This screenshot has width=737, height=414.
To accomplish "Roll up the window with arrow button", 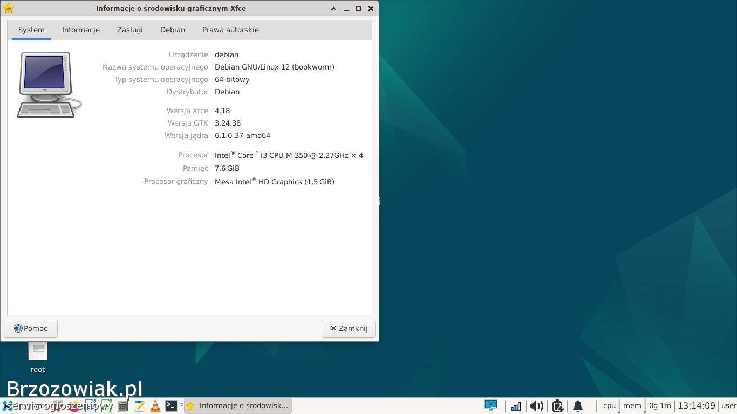I will 333,9.
